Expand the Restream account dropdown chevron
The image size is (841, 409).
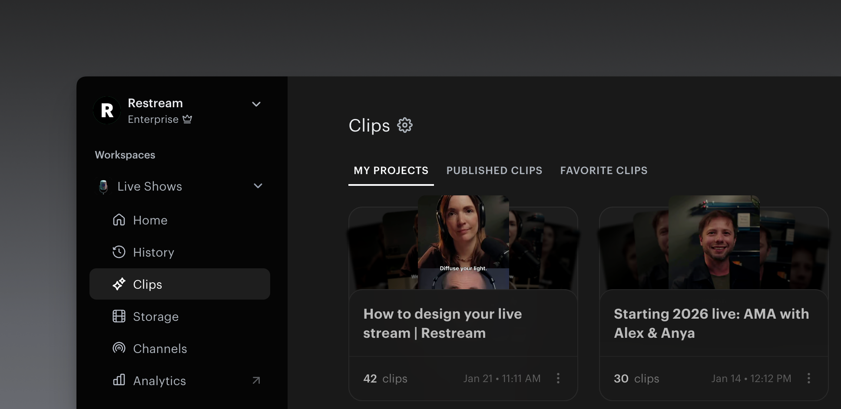pyautogui.click(x=256, y=104)
